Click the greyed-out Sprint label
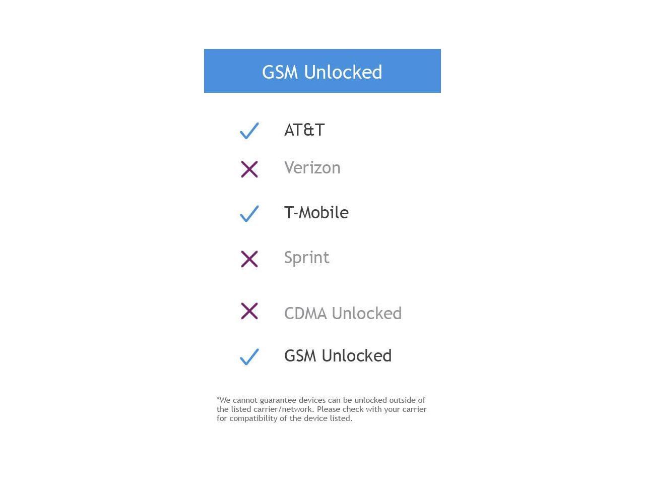The width and height of the screenshot is (645, 484). pos(307,258)
